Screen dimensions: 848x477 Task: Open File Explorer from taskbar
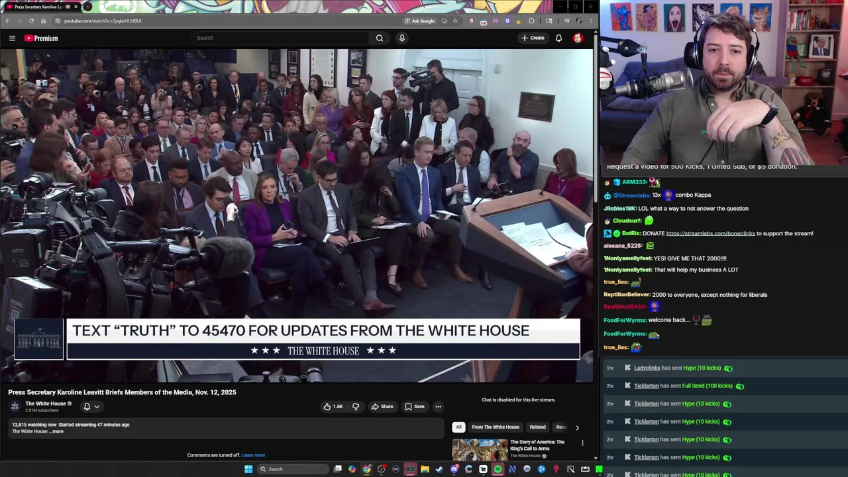[425, 469]
